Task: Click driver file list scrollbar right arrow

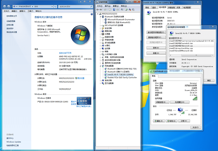Action: point(213,55)
